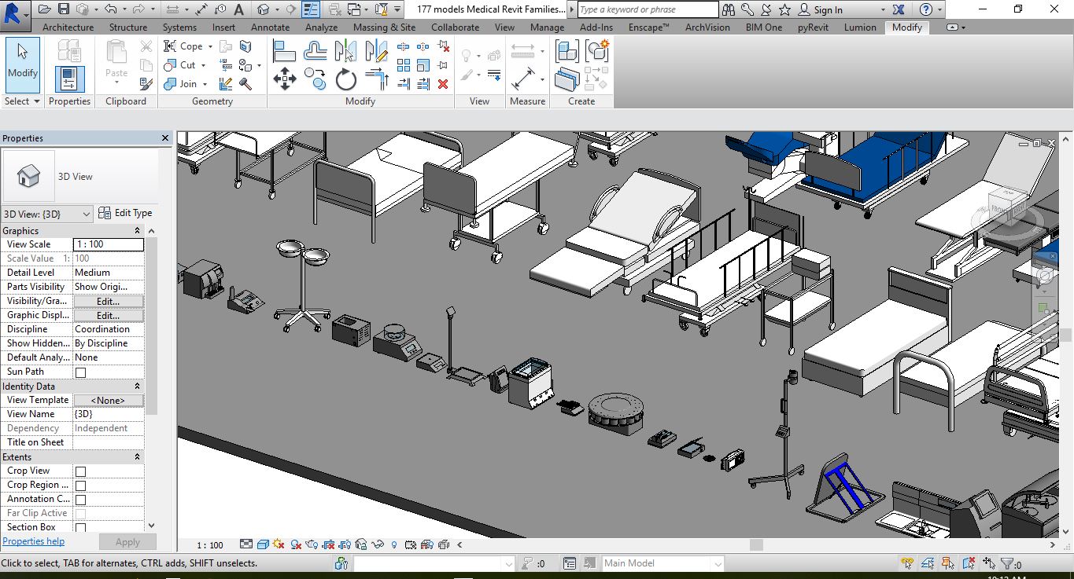Toggle Drag Elements on Selection icon
This screenshot has width=1074, height=579.
(x=989, y=563)
